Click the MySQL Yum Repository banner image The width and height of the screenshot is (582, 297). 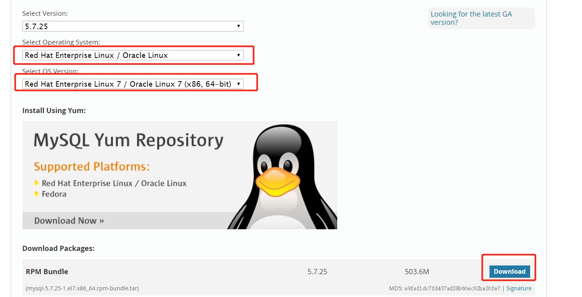coord(180,175)
